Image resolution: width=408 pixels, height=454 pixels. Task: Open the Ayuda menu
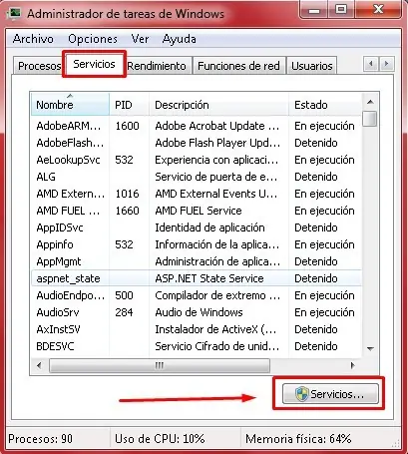(179, 39)
